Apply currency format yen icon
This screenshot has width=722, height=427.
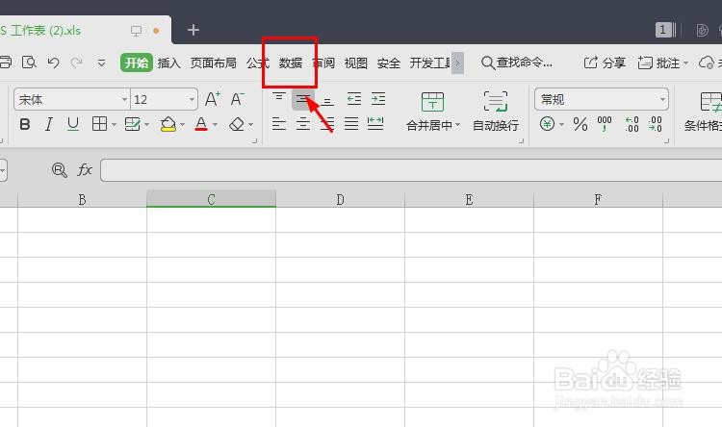547,124
